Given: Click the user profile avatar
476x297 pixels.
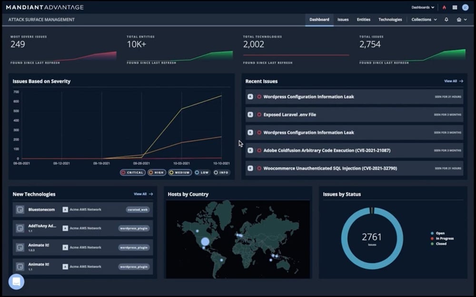Looking at the screenshot, I should click(x=465, y=8).
